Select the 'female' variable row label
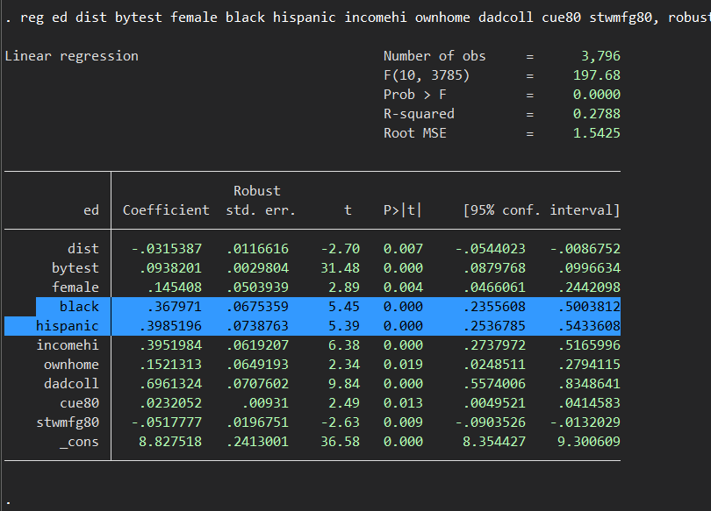The height and width of the screenshot is (511, 711). 75,287
